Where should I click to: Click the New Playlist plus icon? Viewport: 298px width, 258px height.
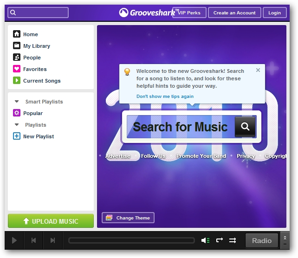17,136
